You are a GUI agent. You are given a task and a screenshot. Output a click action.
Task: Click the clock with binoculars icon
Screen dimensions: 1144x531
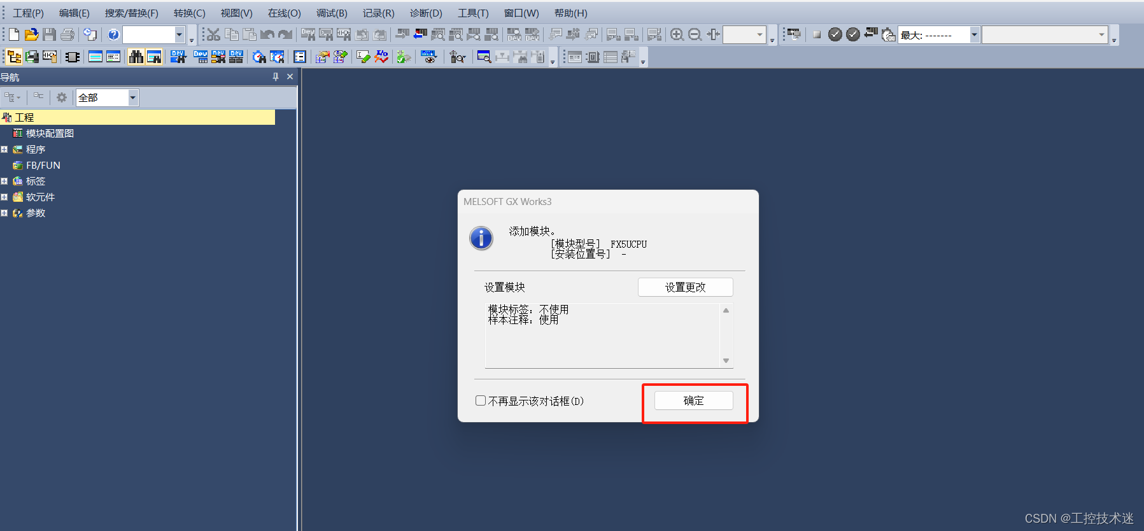(259, 57)
